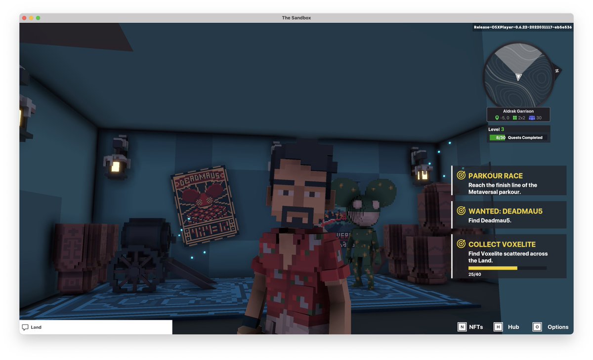Click the chat bubble icon beside Land
The height and width of the screenshot is (360, 593).
[x=25, y=327]
